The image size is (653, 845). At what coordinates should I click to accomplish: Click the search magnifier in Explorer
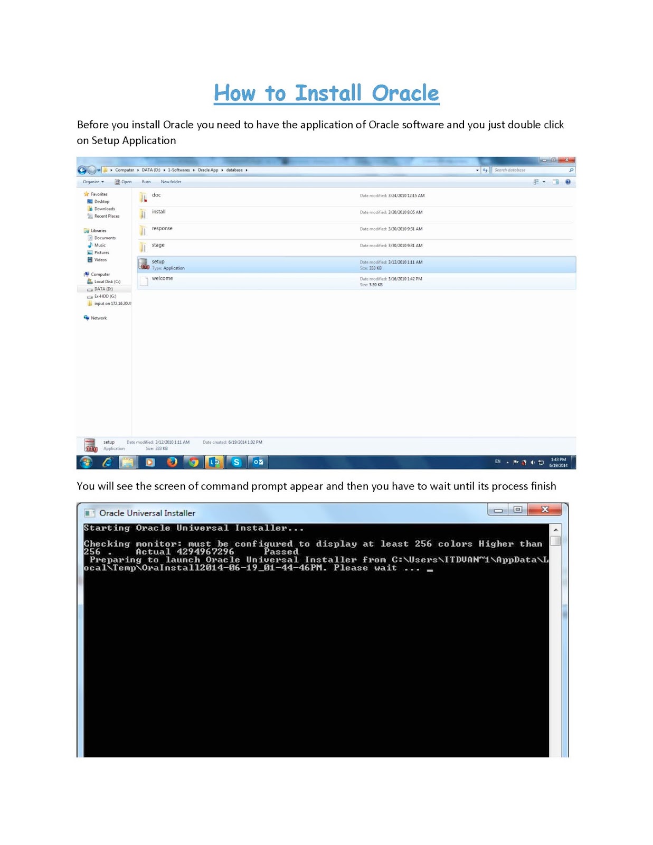coord(571,170)
